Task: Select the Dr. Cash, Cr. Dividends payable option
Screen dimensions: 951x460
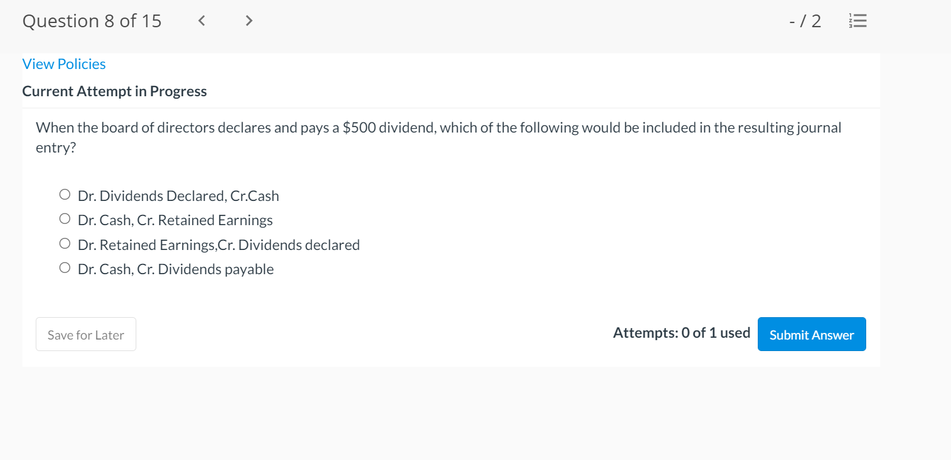Action: (65, 267)
